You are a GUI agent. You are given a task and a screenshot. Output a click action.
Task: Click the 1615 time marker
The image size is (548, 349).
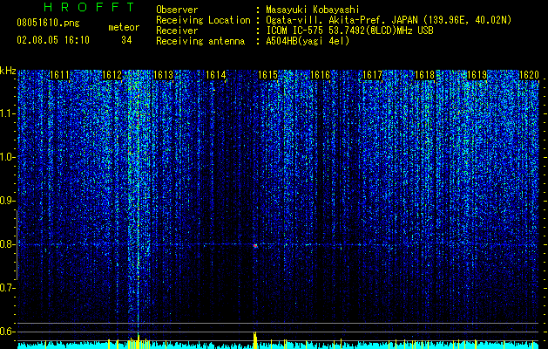267,75
